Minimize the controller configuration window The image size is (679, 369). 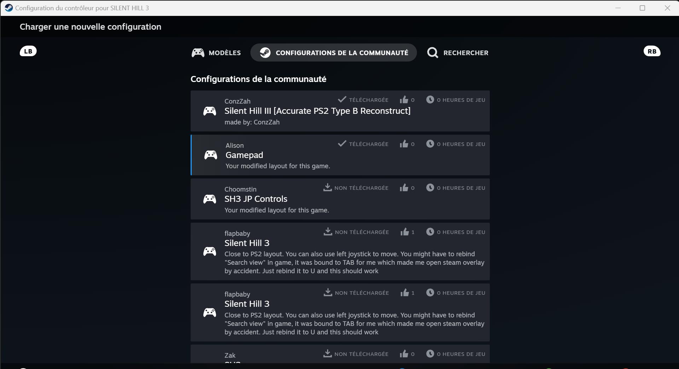618,8
